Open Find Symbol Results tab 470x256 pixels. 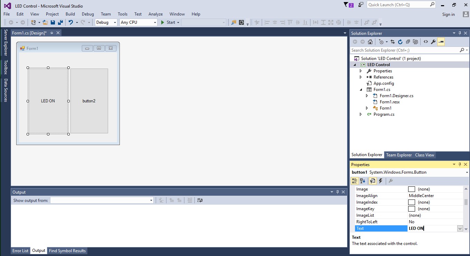point(67,251)
